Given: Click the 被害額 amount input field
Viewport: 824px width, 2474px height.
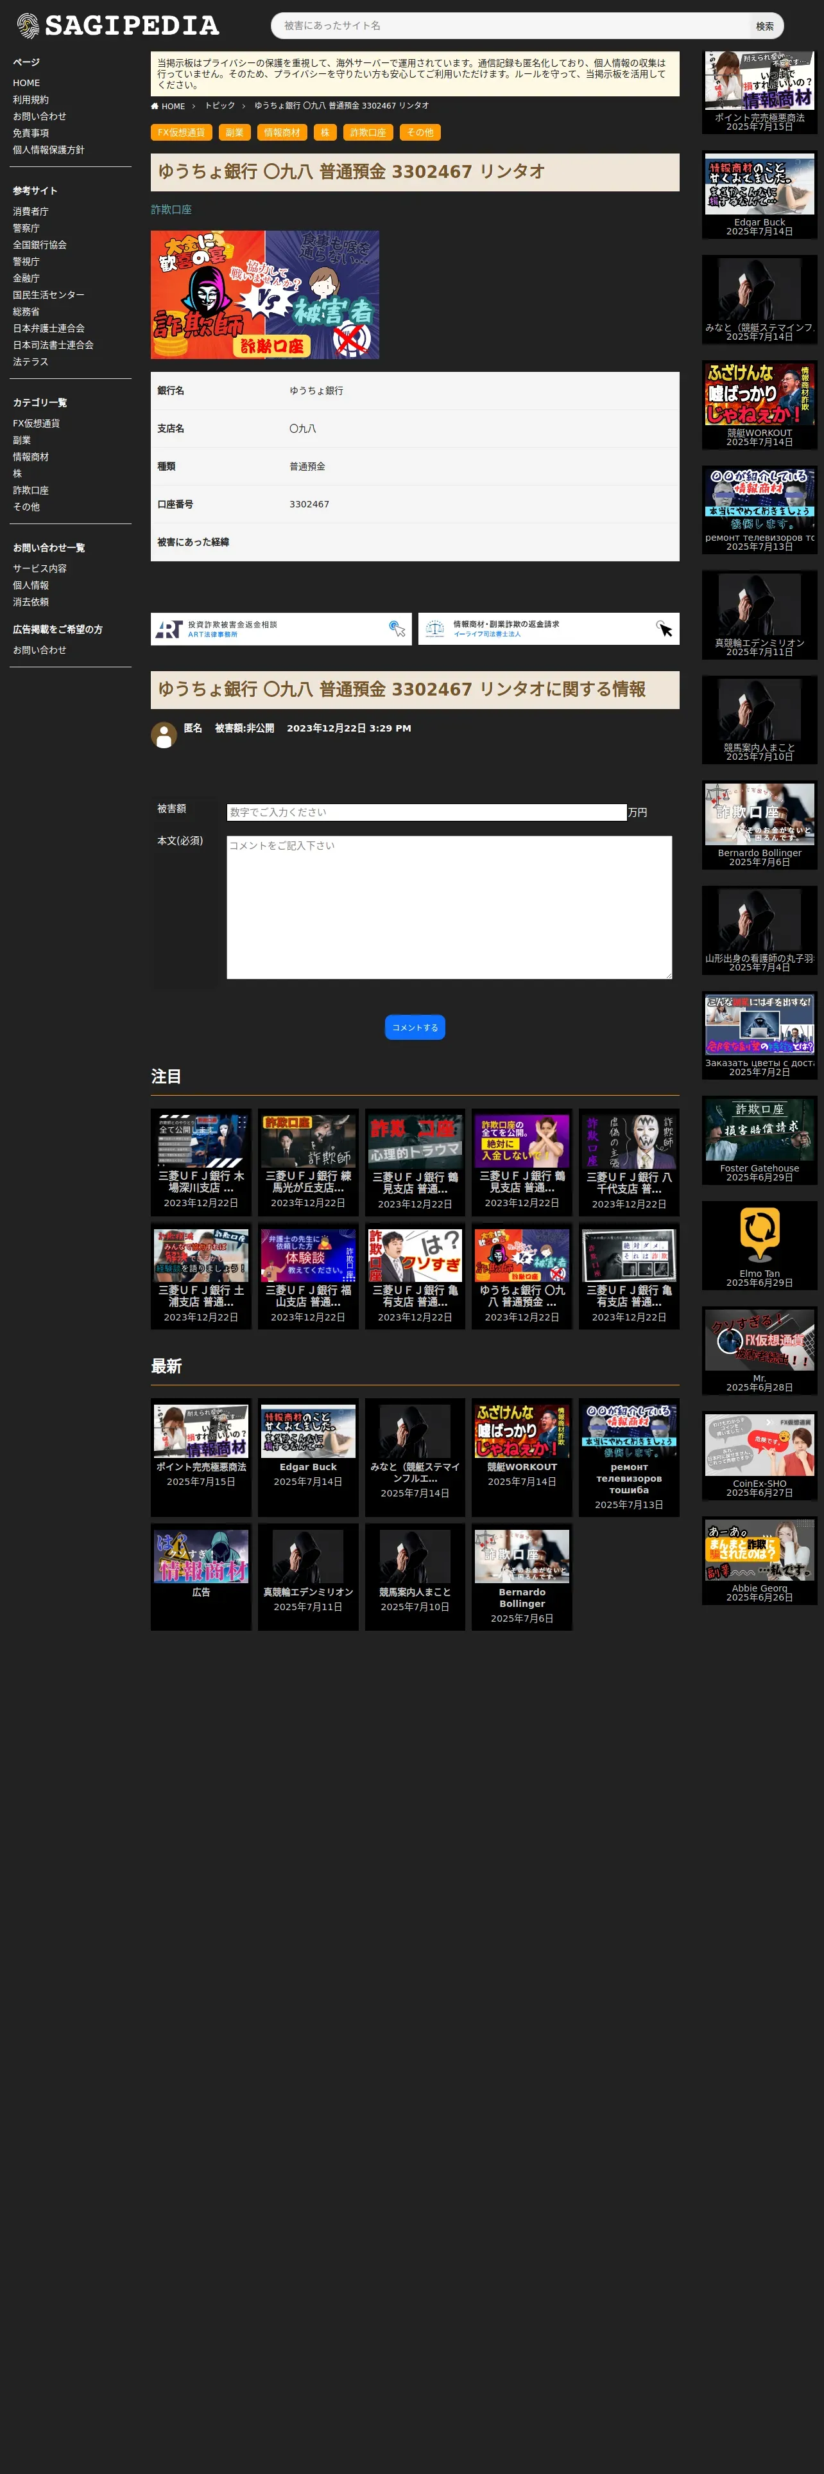Looking at the screenshot, I should point(427,812).
